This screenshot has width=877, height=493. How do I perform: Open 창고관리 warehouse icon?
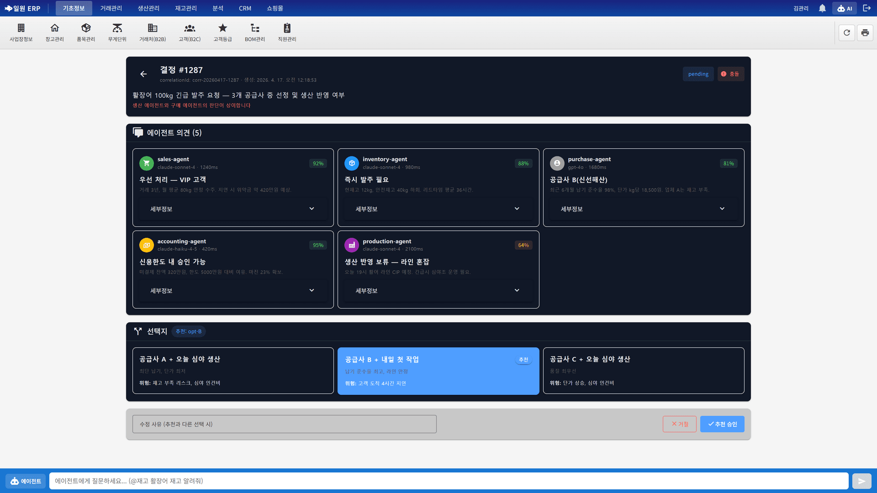tap(54, 32)
